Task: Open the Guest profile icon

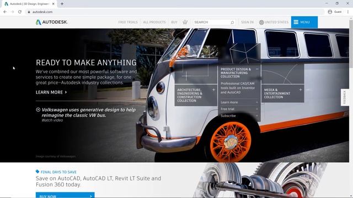Action: [x=330, y=12]
